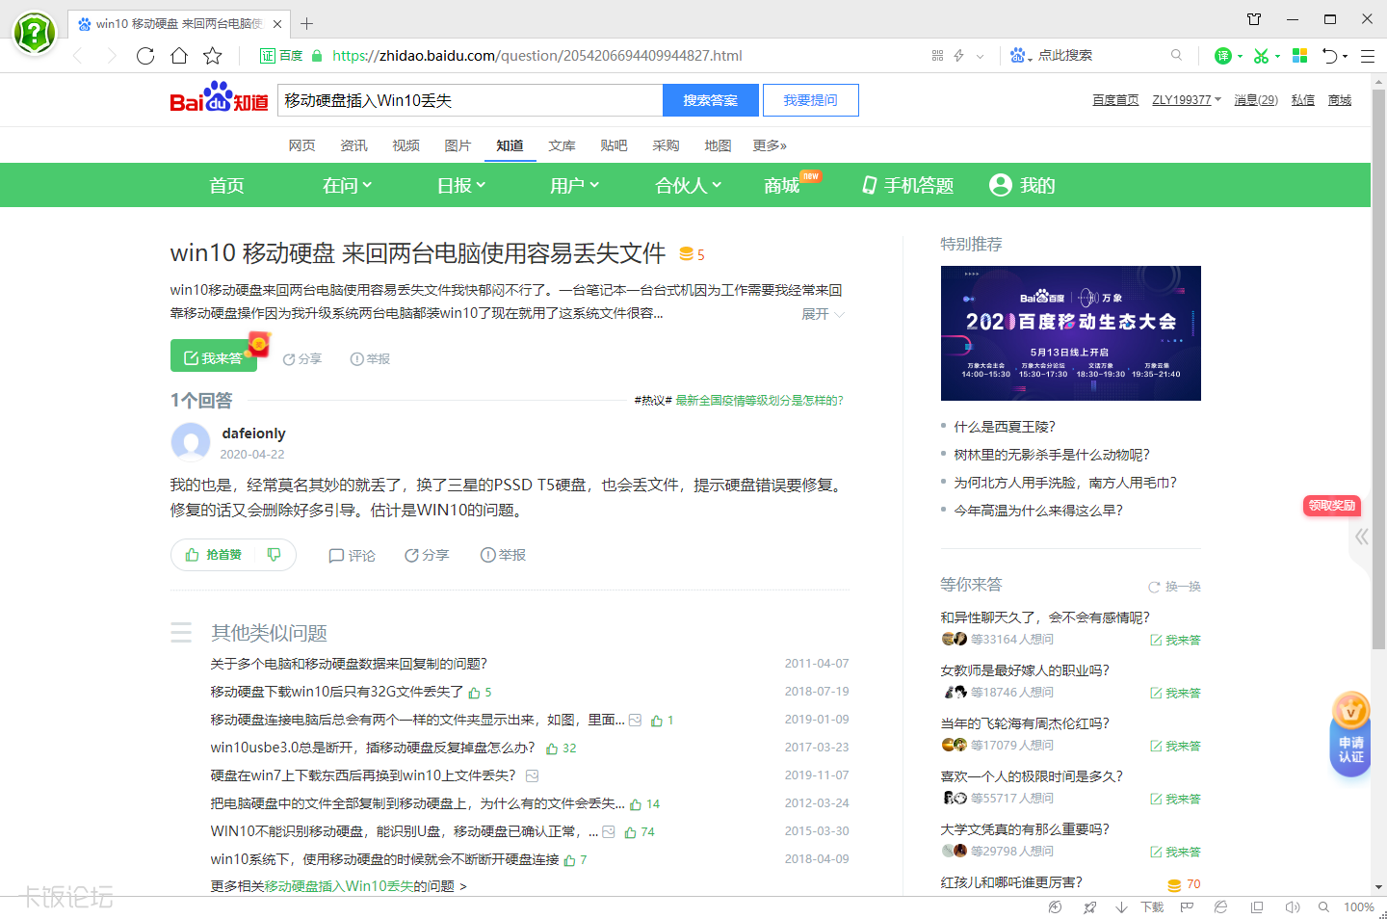Open win10usbe3.0总是断开 similar question
1387x919 pixels.
point(372,748)
